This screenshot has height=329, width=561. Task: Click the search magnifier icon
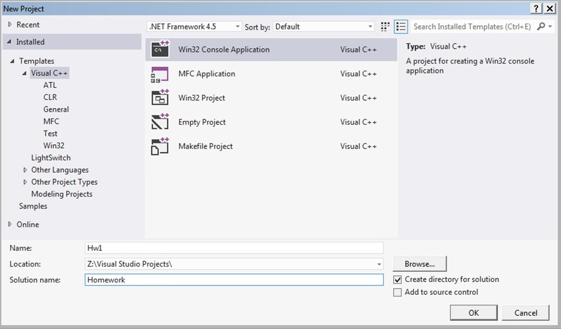click(541, 26)
